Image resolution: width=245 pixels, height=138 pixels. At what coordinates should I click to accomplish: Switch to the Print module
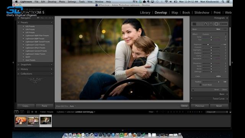(x=217, y=13)
